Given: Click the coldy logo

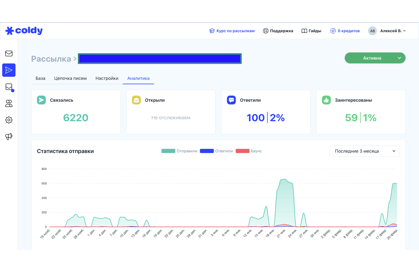Looking at the screenshot, I should click(x=24, y=31).
